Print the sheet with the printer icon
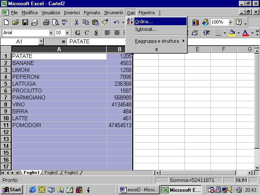This screenshot has height=195, width=260. (x=46, y=22)
